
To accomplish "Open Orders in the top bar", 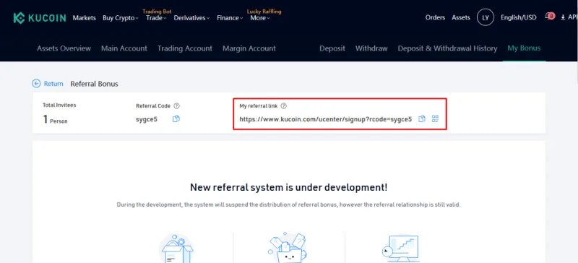I will click(435, 17).
